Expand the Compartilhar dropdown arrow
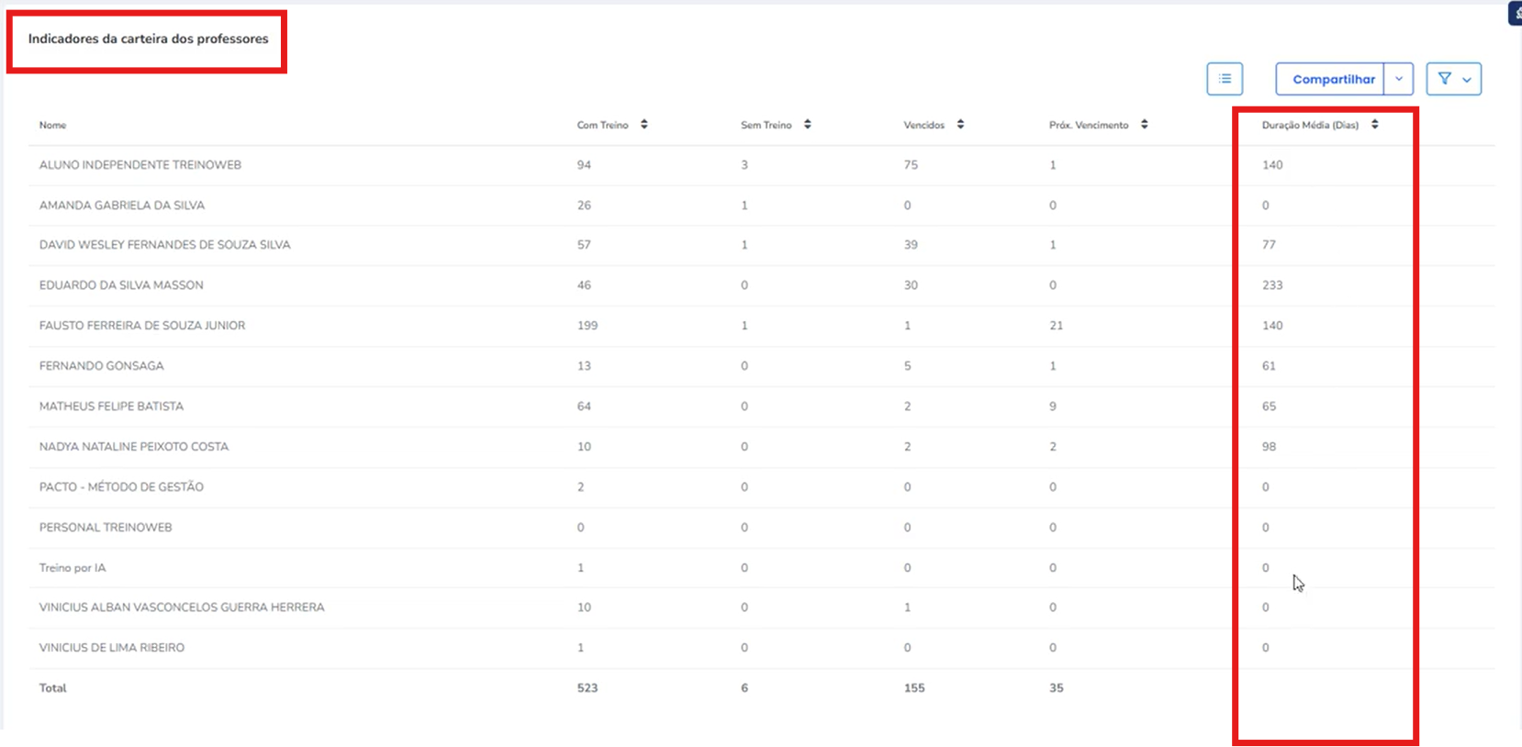This screenshot has height=747, width=1522. (x=1399, y=79)
